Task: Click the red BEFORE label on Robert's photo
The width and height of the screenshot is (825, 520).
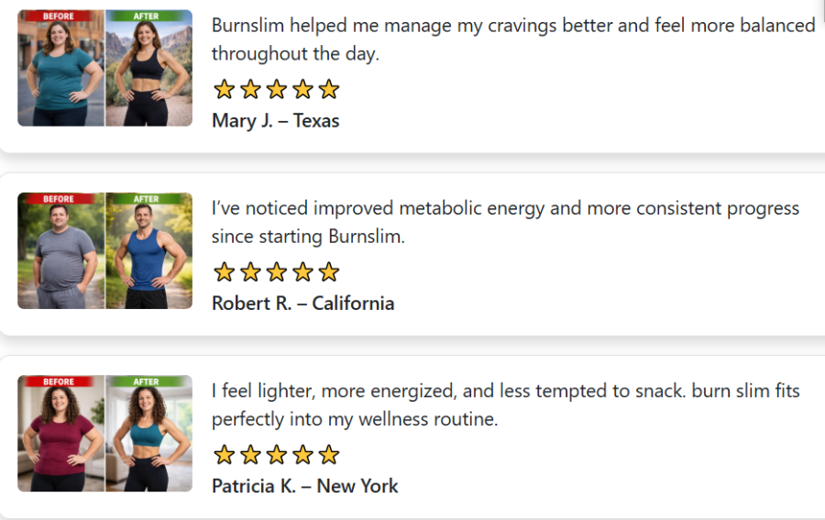Action: pyautogui.click(x=59, y=199)
